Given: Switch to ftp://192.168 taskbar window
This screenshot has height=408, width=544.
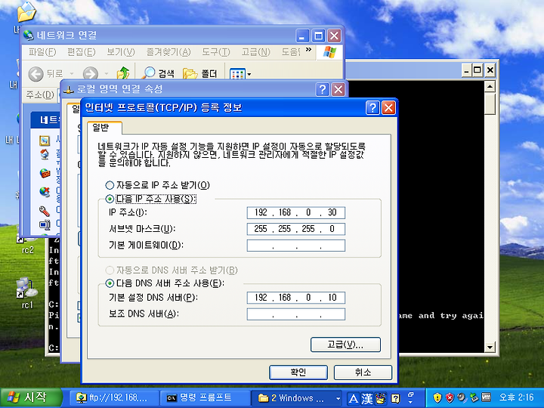Looking at the screenshot, I should [115, 398].
